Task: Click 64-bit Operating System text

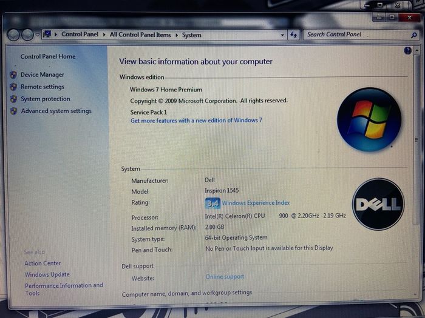Action: pos(236,237)
